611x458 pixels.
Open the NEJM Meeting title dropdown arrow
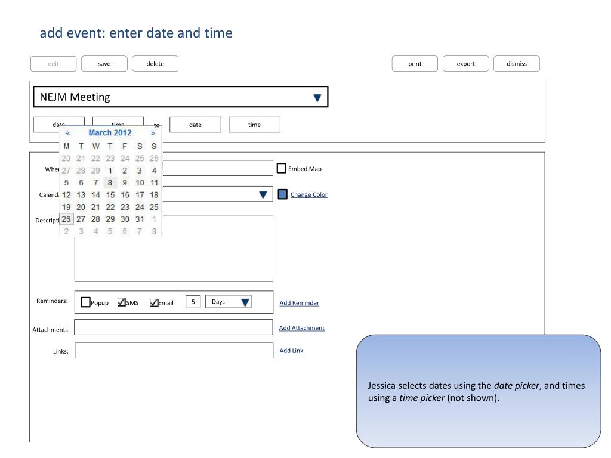pyautogui.click(x=317, y=97)
